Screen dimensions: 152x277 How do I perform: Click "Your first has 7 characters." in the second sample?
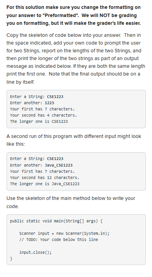[42, 171]
